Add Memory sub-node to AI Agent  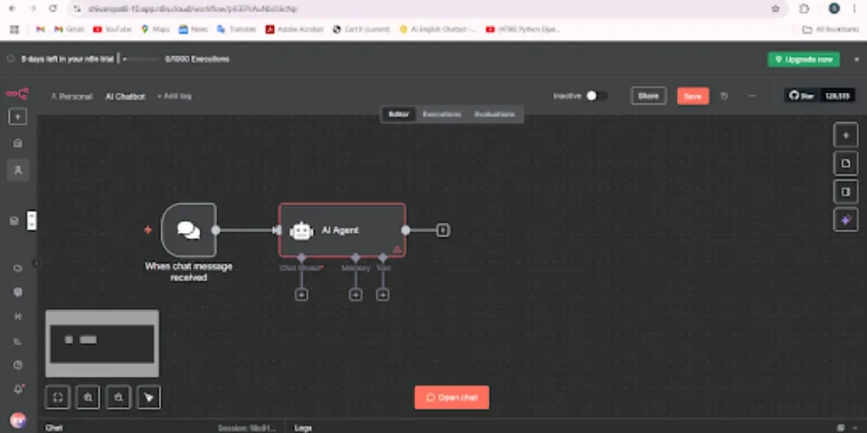point(355,294)
